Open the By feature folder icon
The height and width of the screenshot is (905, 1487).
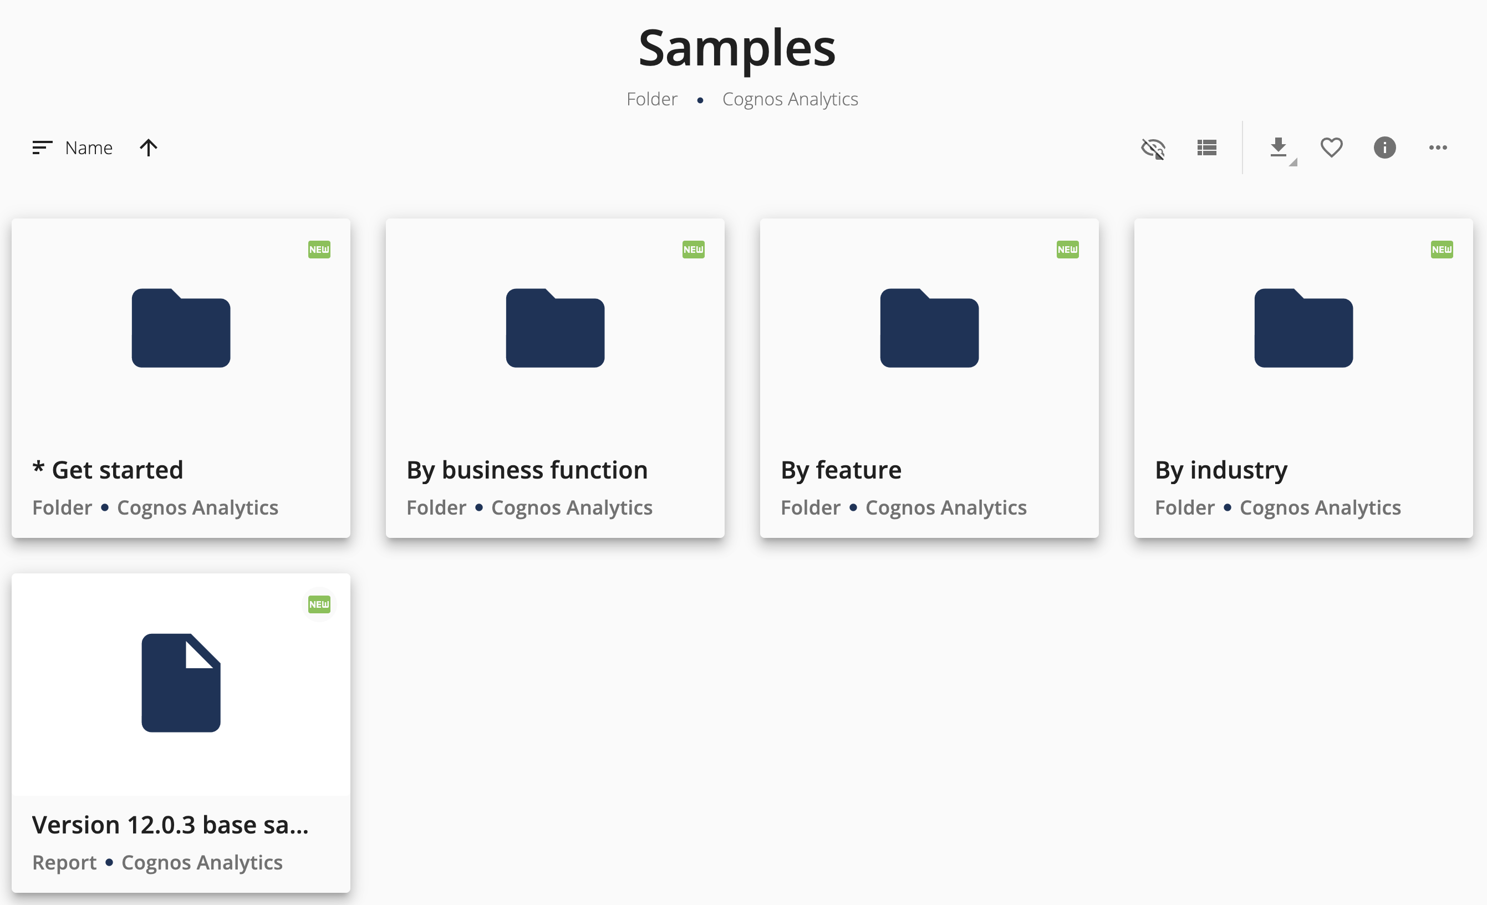[929, 328]
